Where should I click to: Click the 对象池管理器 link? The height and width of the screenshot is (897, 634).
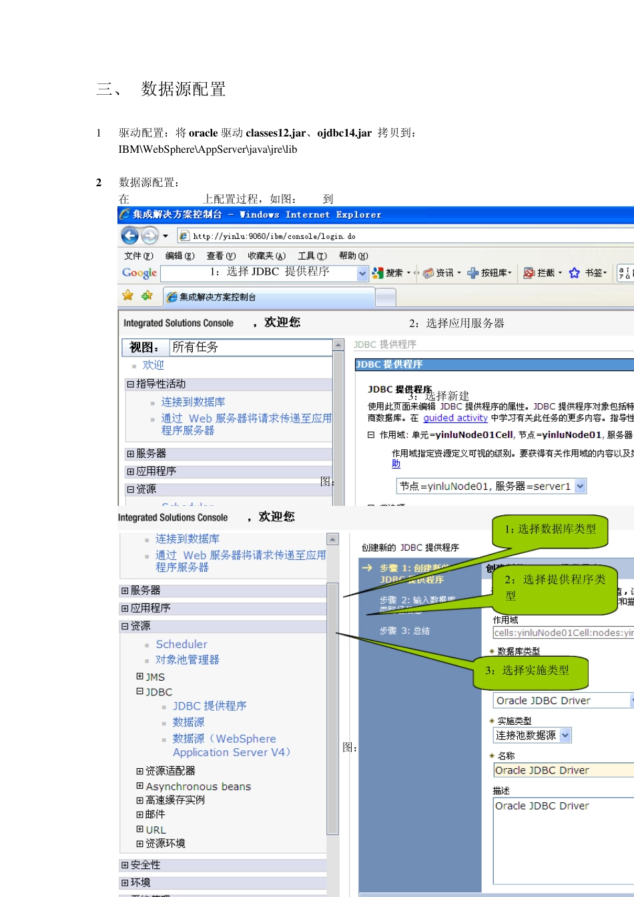coord(188,659)
